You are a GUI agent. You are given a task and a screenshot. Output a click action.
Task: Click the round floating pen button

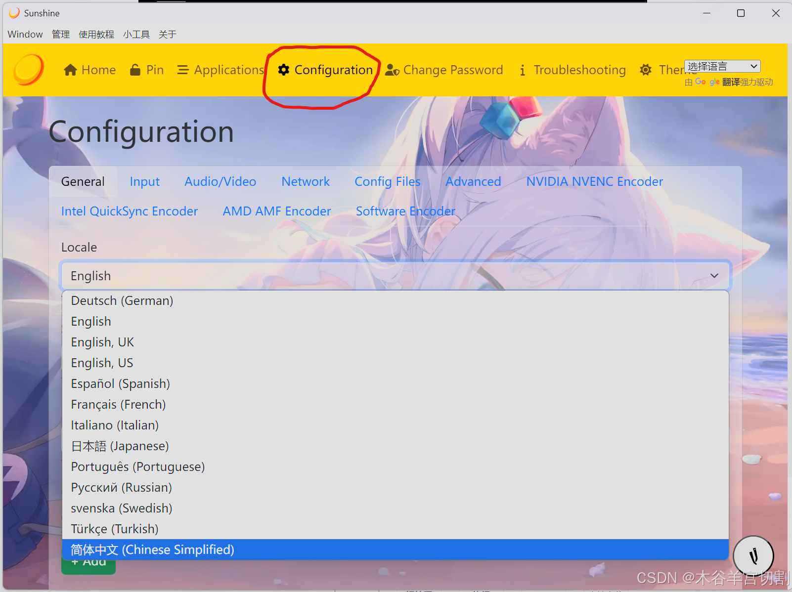(x=753, y=556)
